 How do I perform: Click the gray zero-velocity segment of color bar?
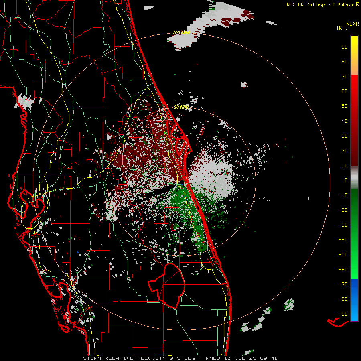(x=354, y=178)
